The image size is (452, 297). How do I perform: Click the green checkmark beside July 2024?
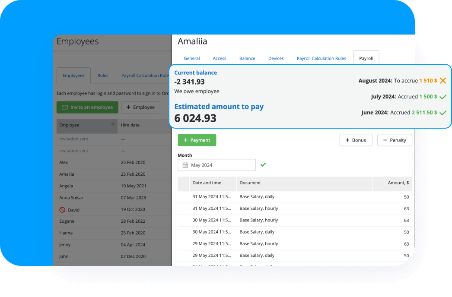coord(442,97)
